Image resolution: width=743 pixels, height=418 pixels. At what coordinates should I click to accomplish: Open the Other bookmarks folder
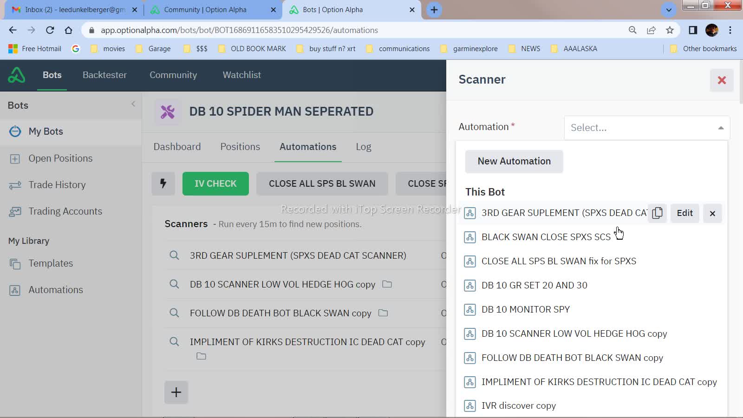click(x=703, y=49)
